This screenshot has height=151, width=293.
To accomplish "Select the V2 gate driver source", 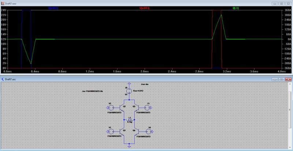I will [111, 108].
